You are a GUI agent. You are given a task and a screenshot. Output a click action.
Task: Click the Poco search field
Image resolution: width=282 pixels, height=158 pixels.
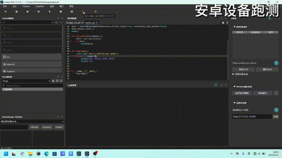pyautogui.click(x=32, y=86)
